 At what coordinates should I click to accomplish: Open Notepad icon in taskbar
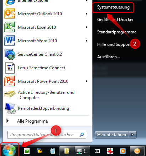coord(52,151)
